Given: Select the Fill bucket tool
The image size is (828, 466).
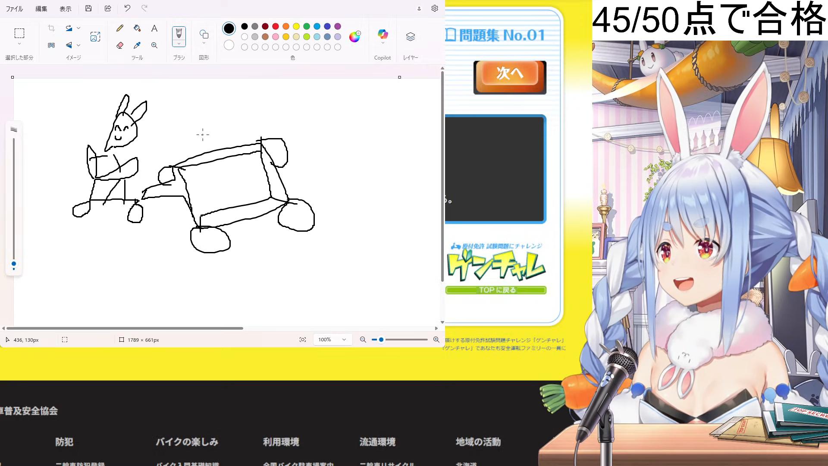Looking at the screenshot, I should coord(137,28).
